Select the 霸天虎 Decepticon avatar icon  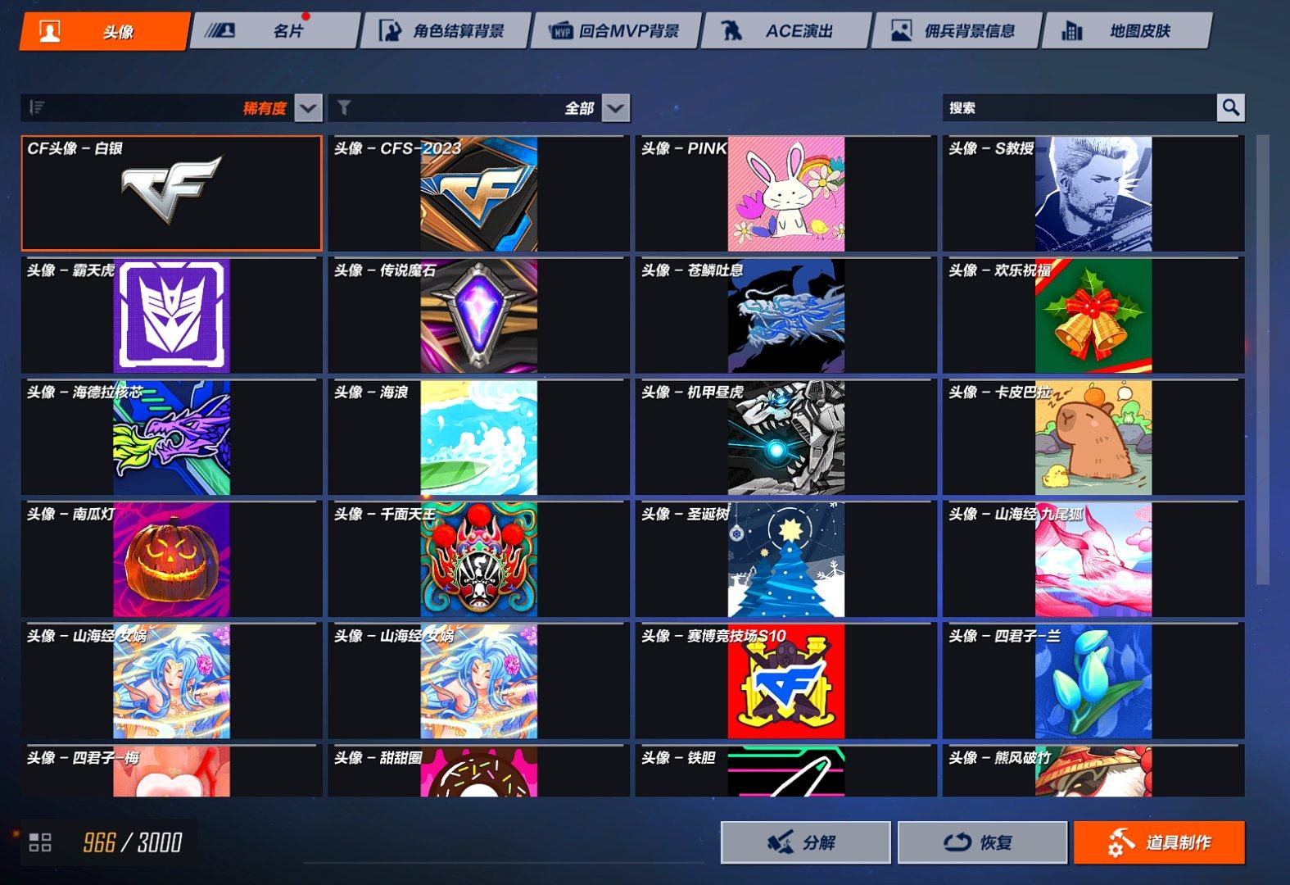pyautogui.click(x=171, y=315)
